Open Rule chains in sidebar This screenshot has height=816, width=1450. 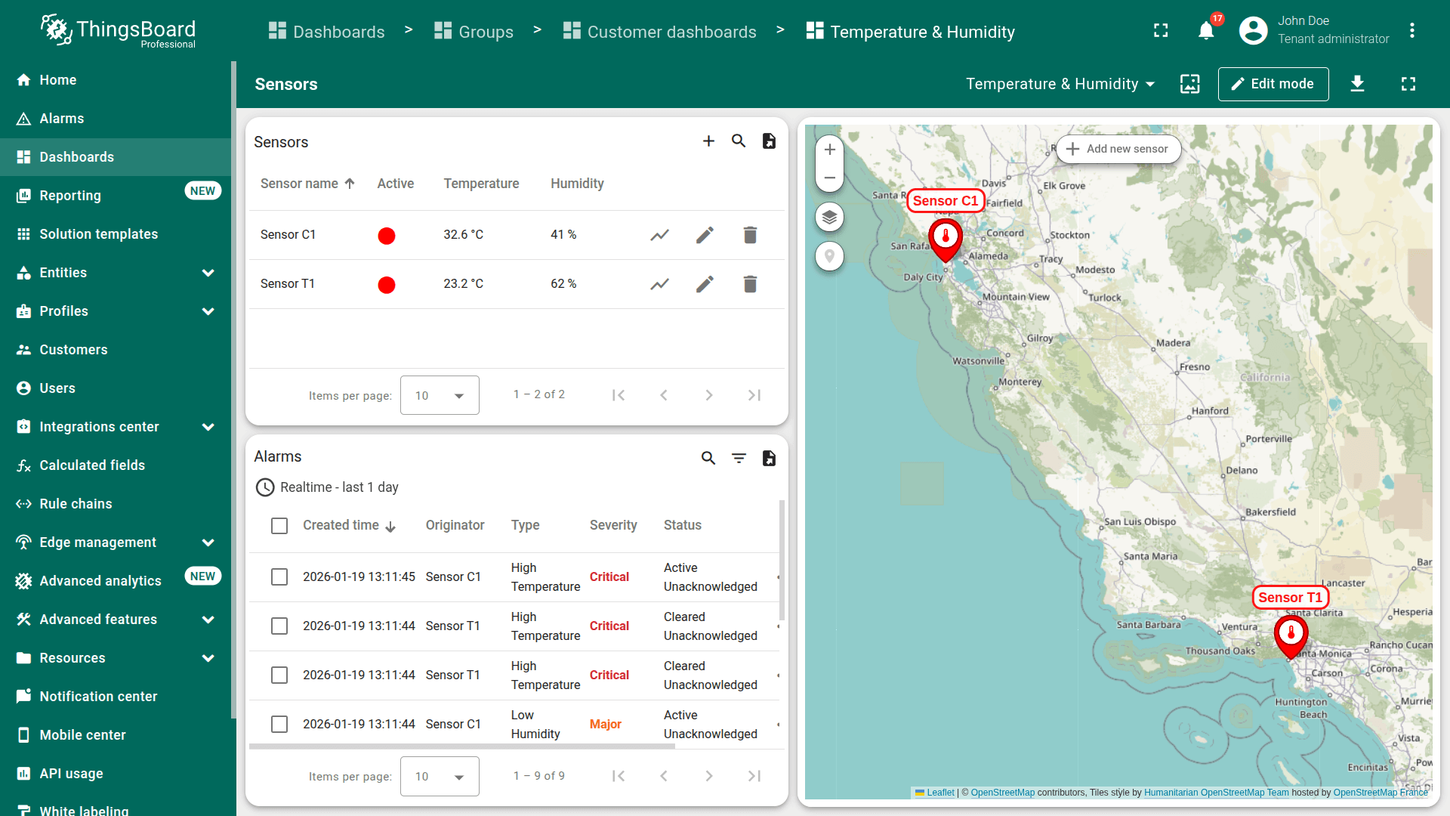[x=76, y=504]
